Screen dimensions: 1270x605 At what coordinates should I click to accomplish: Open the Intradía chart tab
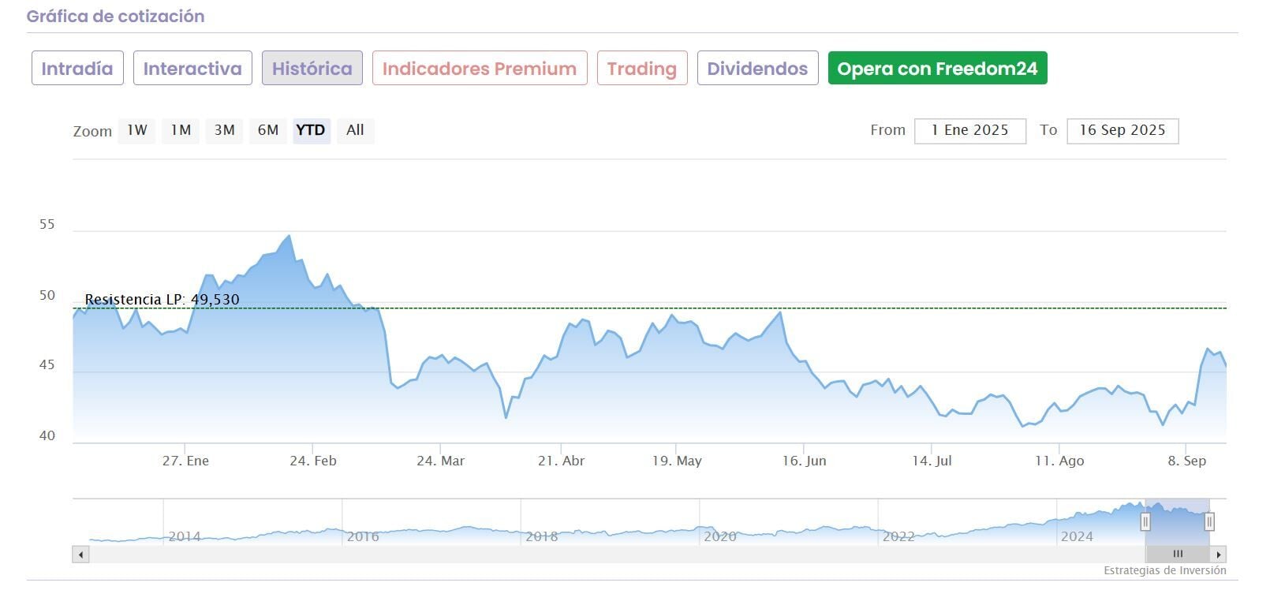click(77, 69)
